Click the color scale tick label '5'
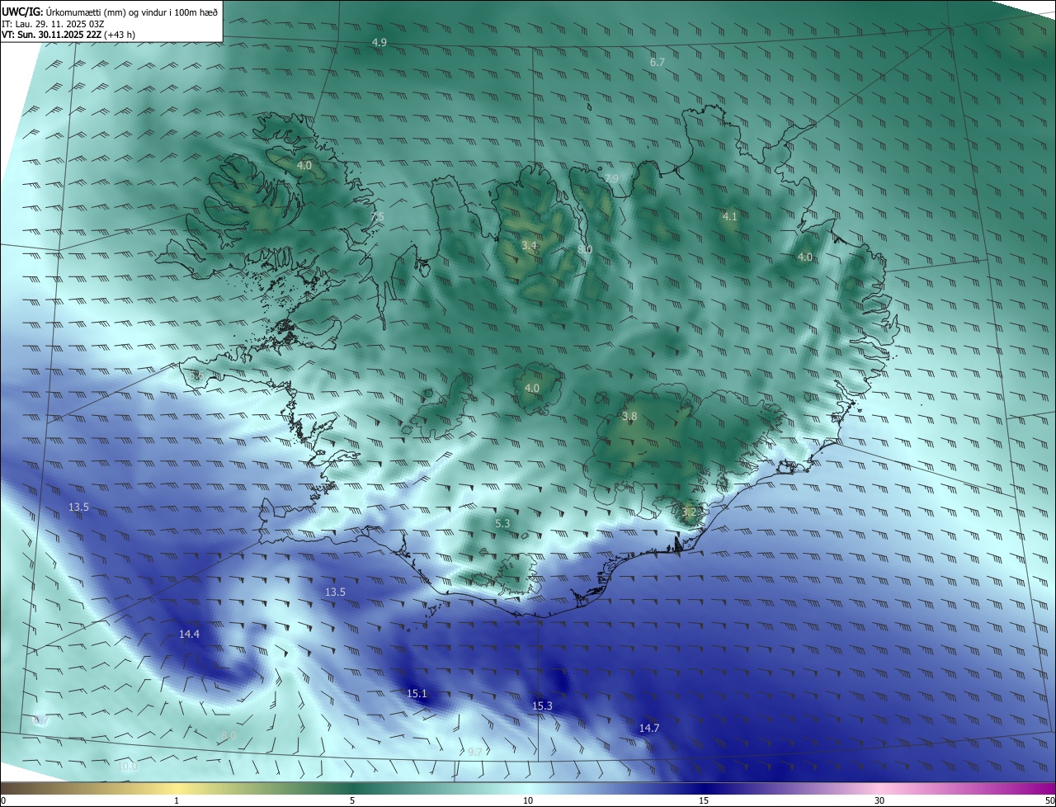Screen dimensions: 1056x807 352,800
